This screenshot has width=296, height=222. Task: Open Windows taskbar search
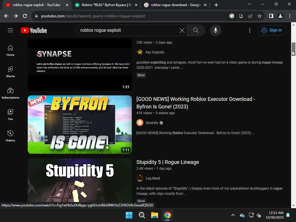(142, 215)
